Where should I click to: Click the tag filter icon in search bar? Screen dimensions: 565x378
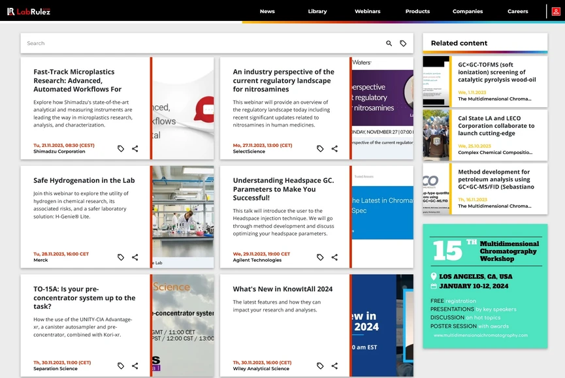point(403,43)
